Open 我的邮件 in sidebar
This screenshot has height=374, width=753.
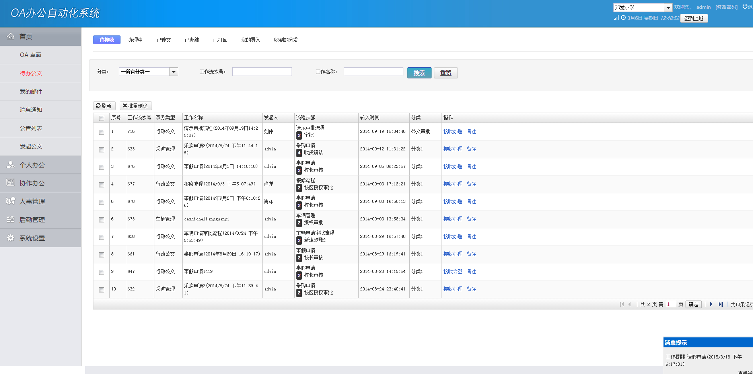tap(41, 92)
